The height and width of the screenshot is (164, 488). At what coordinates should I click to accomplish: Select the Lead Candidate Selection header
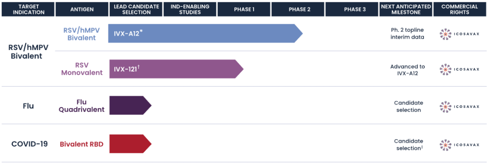pyautogui.click(x=135, y=9)
